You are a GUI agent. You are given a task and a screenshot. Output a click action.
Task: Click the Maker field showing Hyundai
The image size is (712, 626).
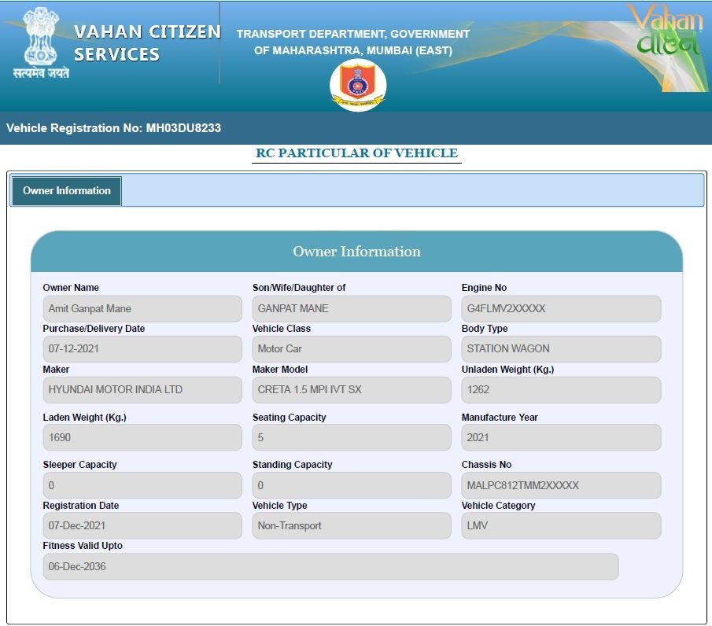click(142, 390)
